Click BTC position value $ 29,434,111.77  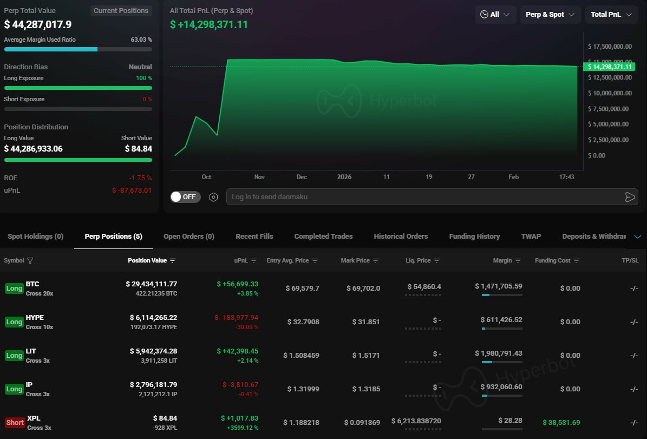click(152, 284)
